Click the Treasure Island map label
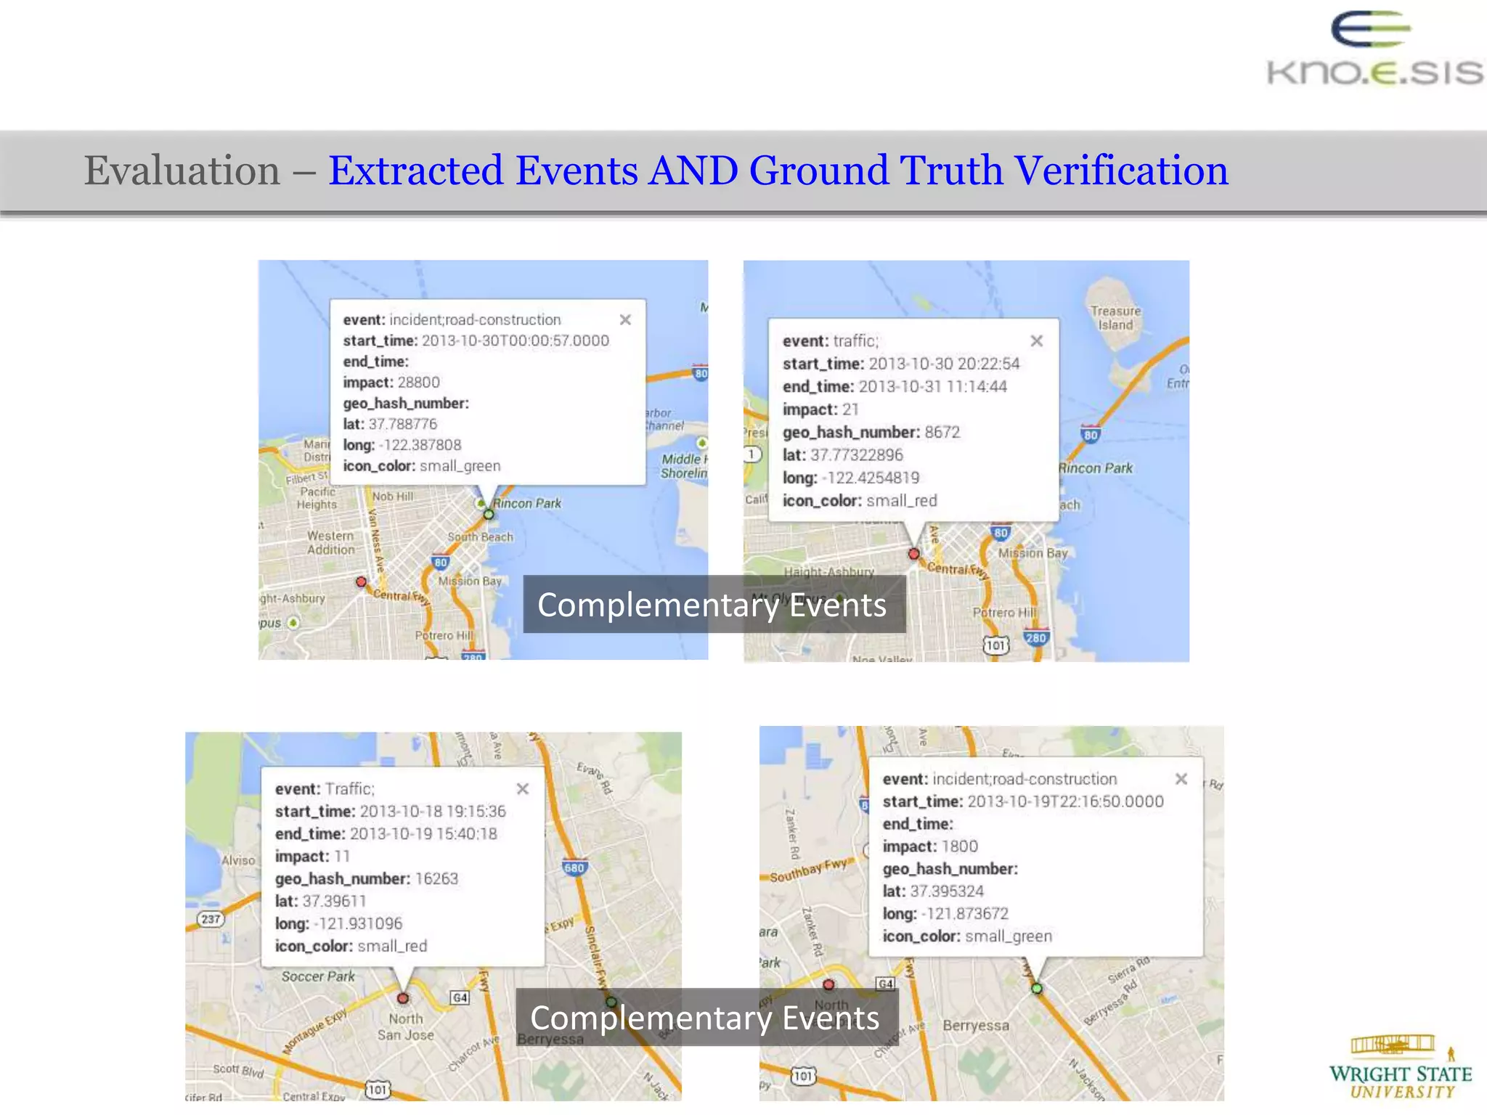The height and width of the screenshot is (1115, 1487). coord(1115,318)
